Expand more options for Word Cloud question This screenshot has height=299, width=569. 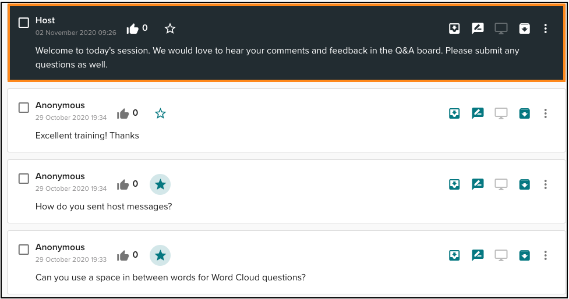point(545,255)
